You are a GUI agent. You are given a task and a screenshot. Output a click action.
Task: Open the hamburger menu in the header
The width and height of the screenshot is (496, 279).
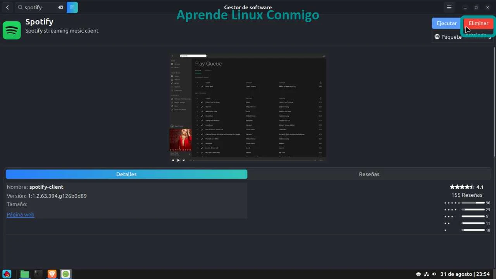click(449, 7)
